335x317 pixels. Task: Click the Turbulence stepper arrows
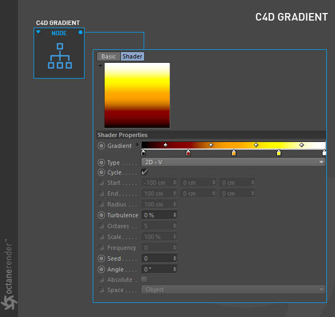click(175, 215)
